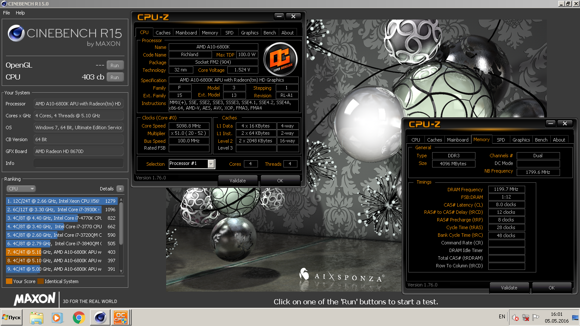Click the DRAM Frequency 1199.7 MHz value
This screenshot has height=326, width=580.
(506, 190)
